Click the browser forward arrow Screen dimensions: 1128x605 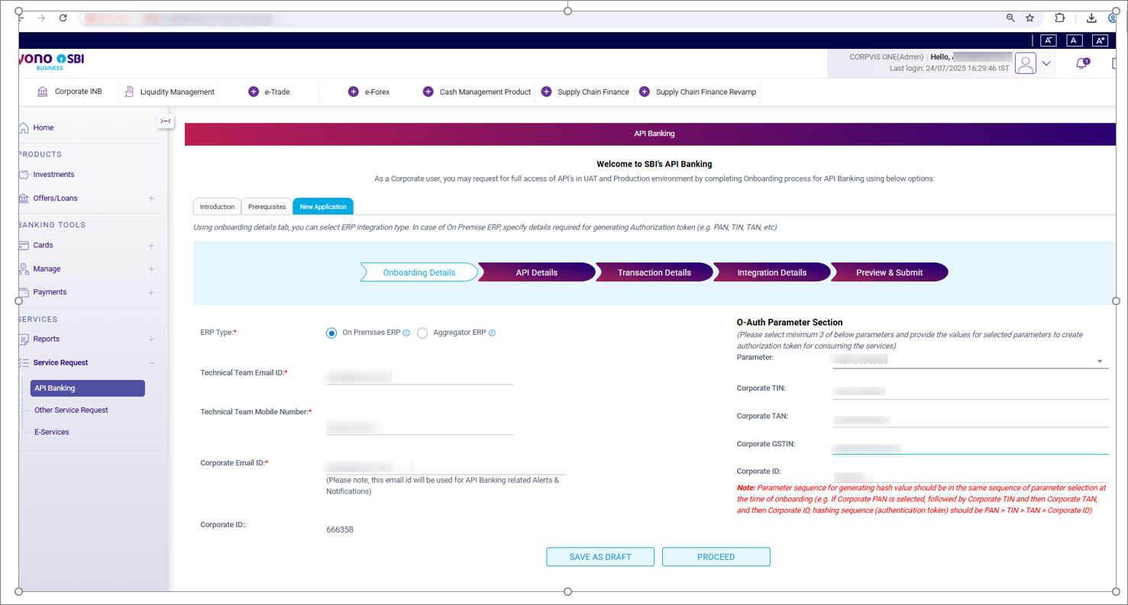(x=41, y=18)
